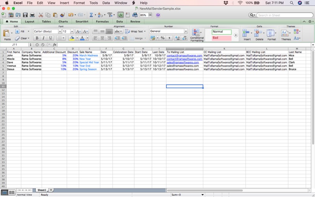The height and width of the screenshot is (197, 315).
Task: Open the template gallery icon
Action: pos(11,15)
